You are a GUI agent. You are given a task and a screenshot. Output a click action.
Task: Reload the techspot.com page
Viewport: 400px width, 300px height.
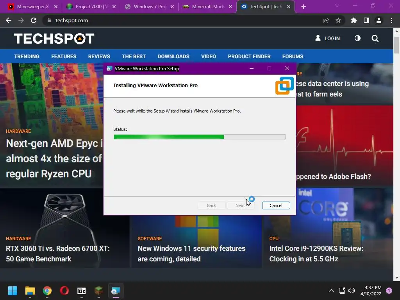34,20
